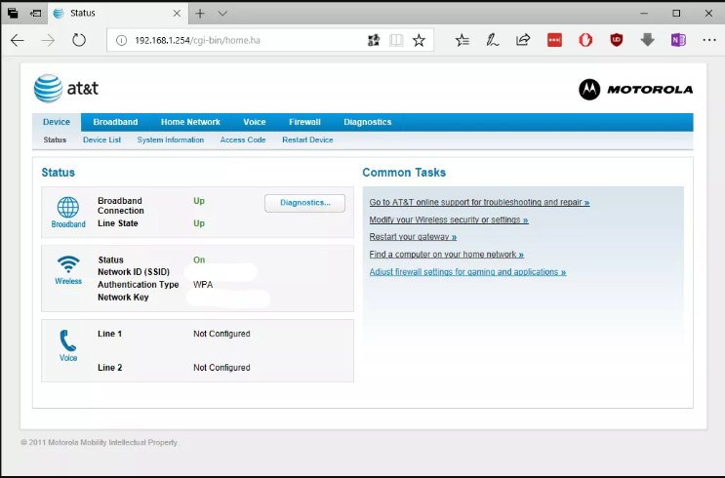725x478 pixels.
Task: Click the Network Key label
Action: [x=123, y=298]
